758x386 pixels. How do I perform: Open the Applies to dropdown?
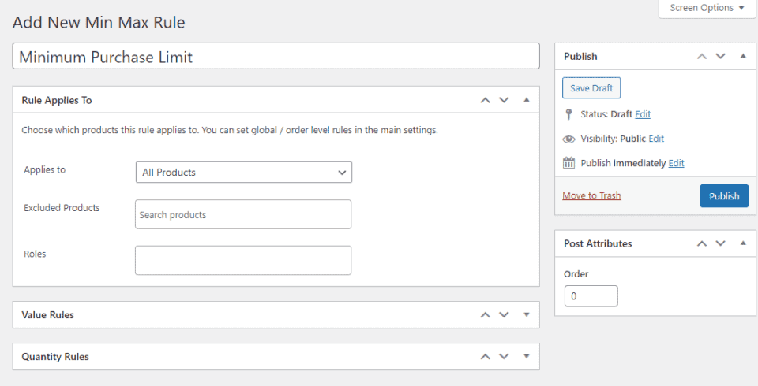pos(243,172)
